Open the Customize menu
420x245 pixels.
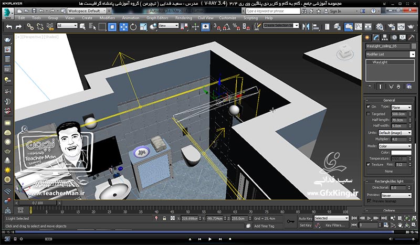(228, 18)
